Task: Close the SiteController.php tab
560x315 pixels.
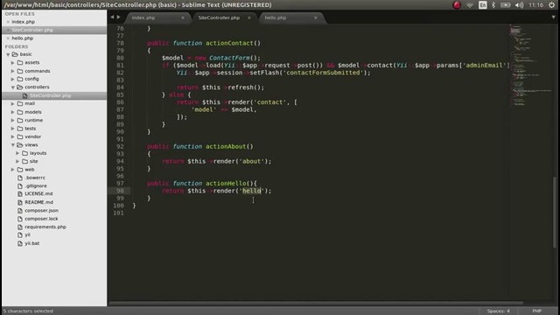Action: [249, 17]
